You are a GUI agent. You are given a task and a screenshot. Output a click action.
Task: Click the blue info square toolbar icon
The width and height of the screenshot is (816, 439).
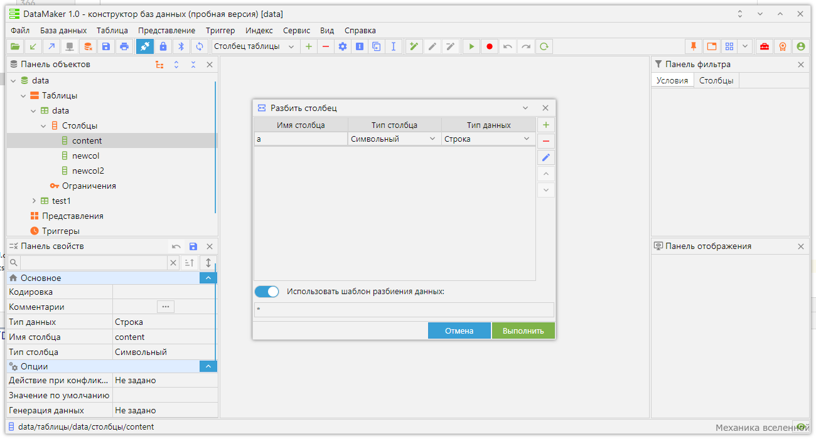pos(360,46)
